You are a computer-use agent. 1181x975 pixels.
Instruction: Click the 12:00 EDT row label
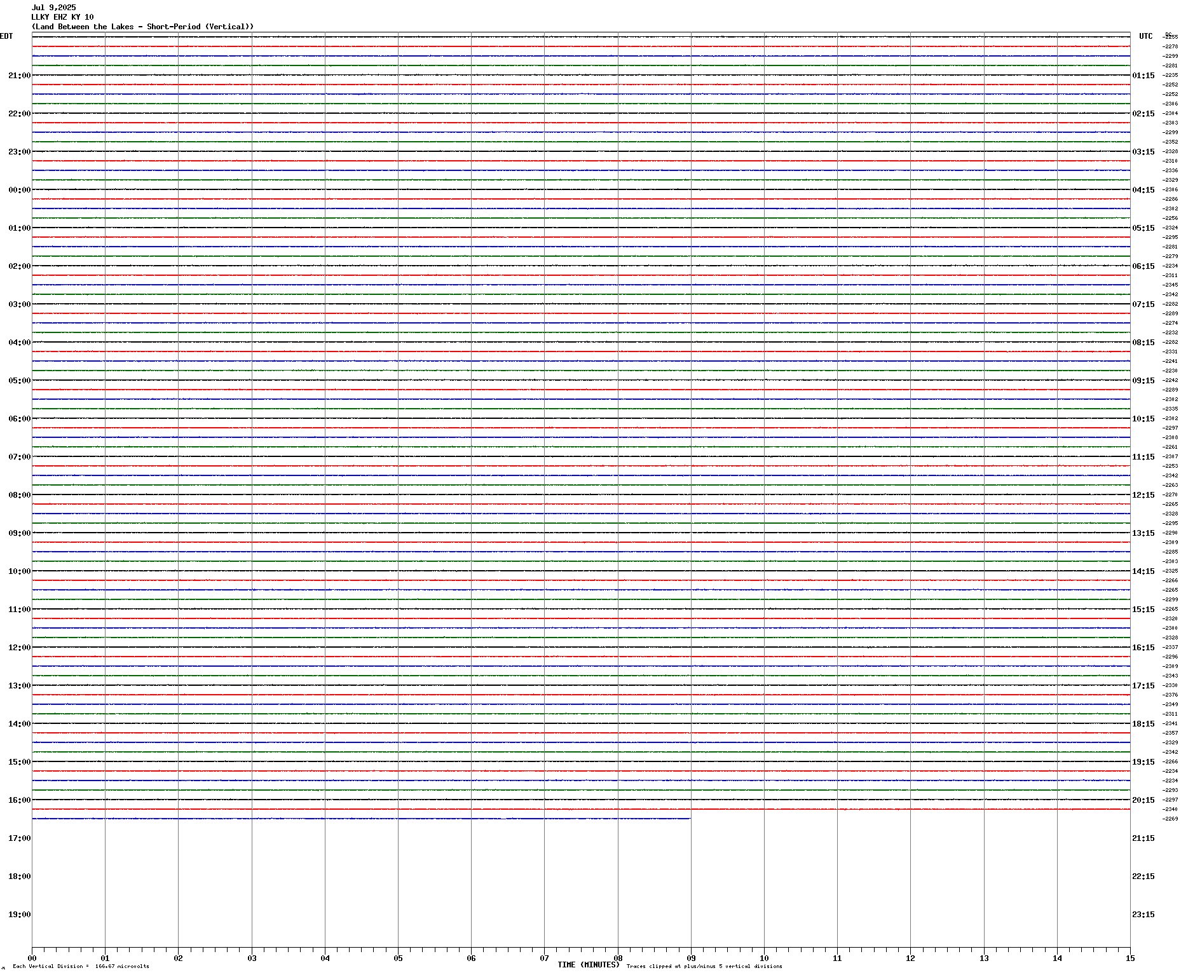tap(19, 648)
